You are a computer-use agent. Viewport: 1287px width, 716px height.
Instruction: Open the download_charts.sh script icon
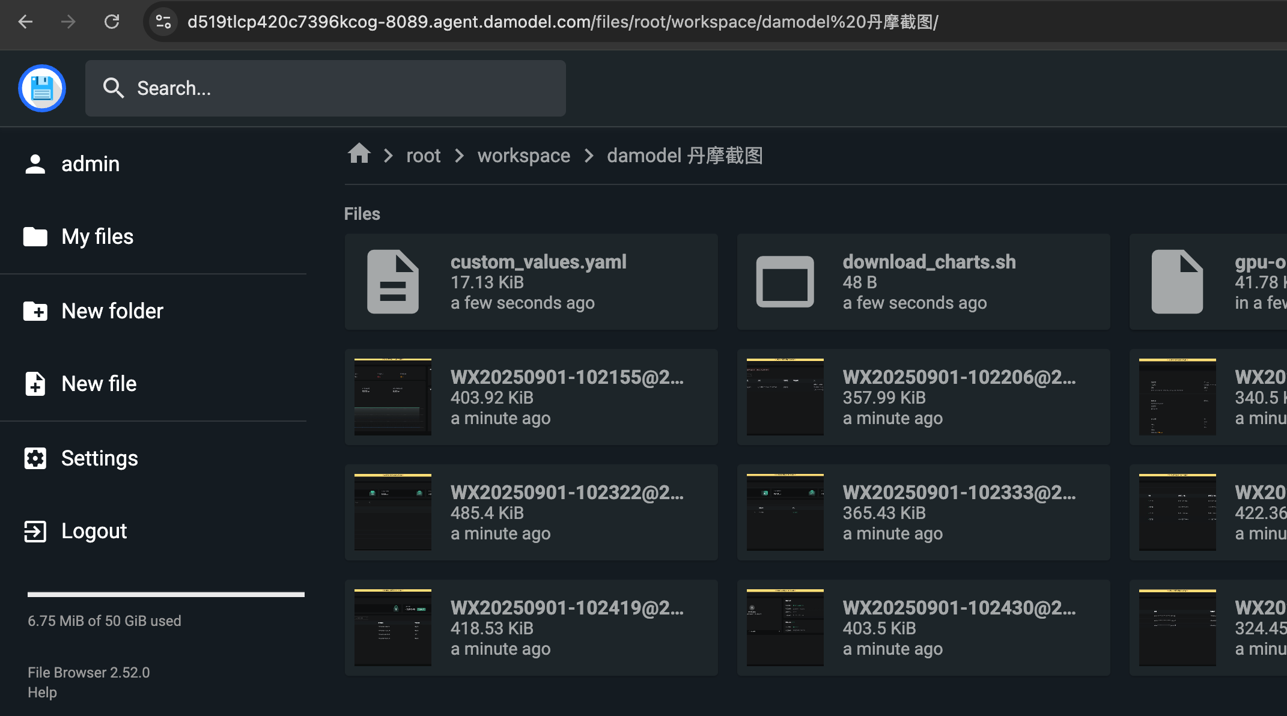[785, 281]
